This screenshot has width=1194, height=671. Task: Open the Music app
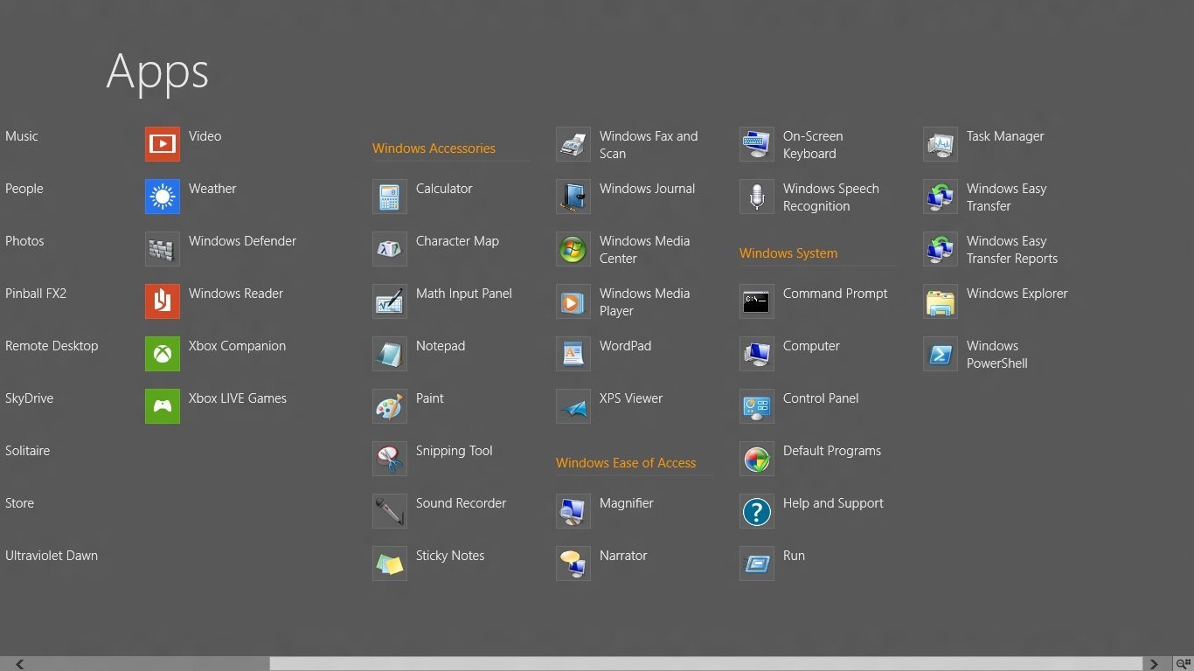click(22, 136)
